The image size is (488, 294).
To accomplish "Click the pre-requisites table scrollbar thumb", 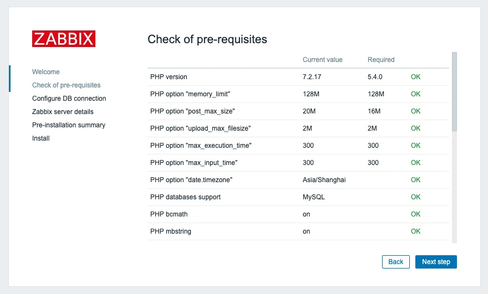I will point(454,91).
